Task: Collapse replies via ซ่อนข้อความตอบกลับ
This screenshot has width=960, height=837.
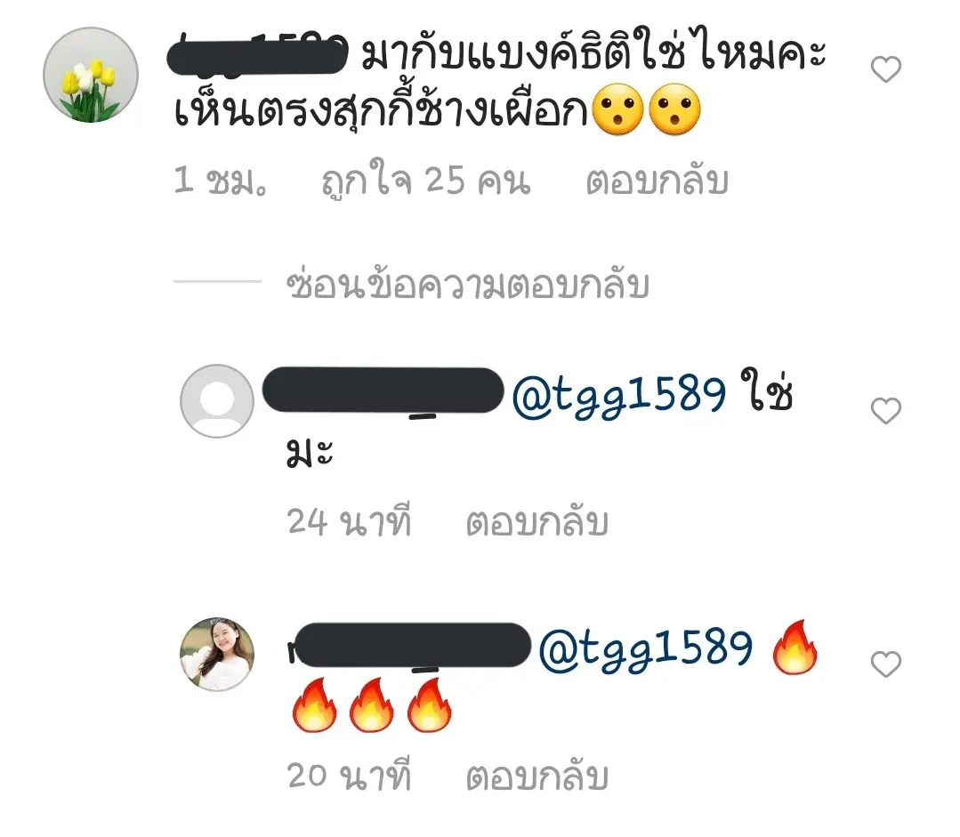Action: pyautogui.click(x=467, y=285)
